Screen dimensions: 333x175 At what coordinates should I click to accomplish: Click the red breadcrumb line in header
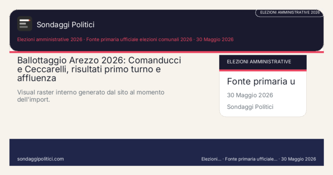coord(125,39)
